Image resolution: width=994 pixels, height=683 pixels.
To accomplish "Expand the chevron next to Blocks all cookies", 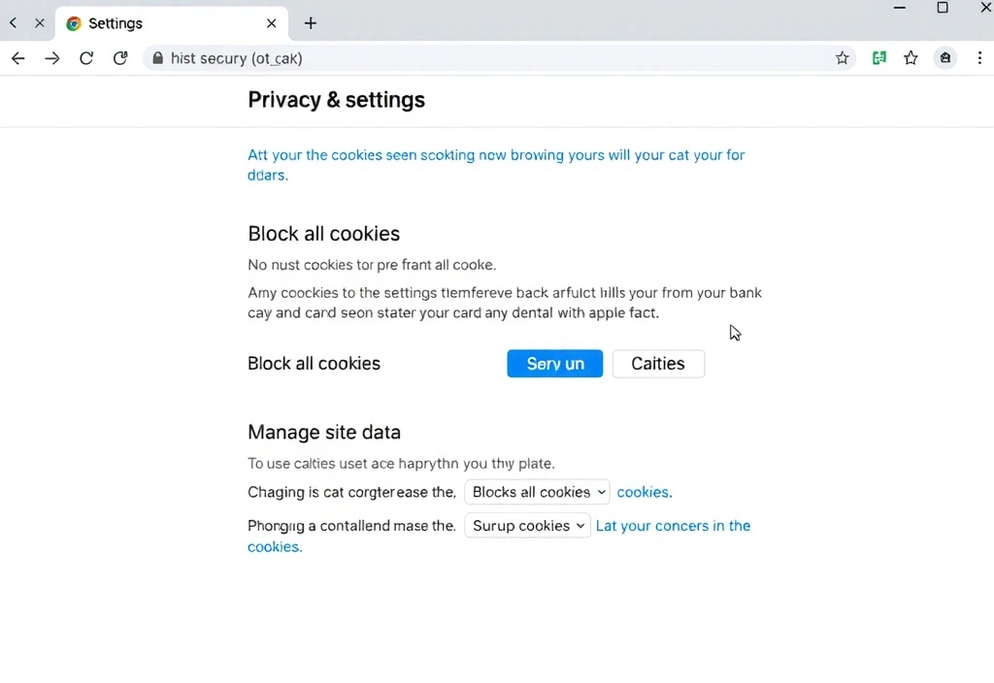I will [600, 492].
